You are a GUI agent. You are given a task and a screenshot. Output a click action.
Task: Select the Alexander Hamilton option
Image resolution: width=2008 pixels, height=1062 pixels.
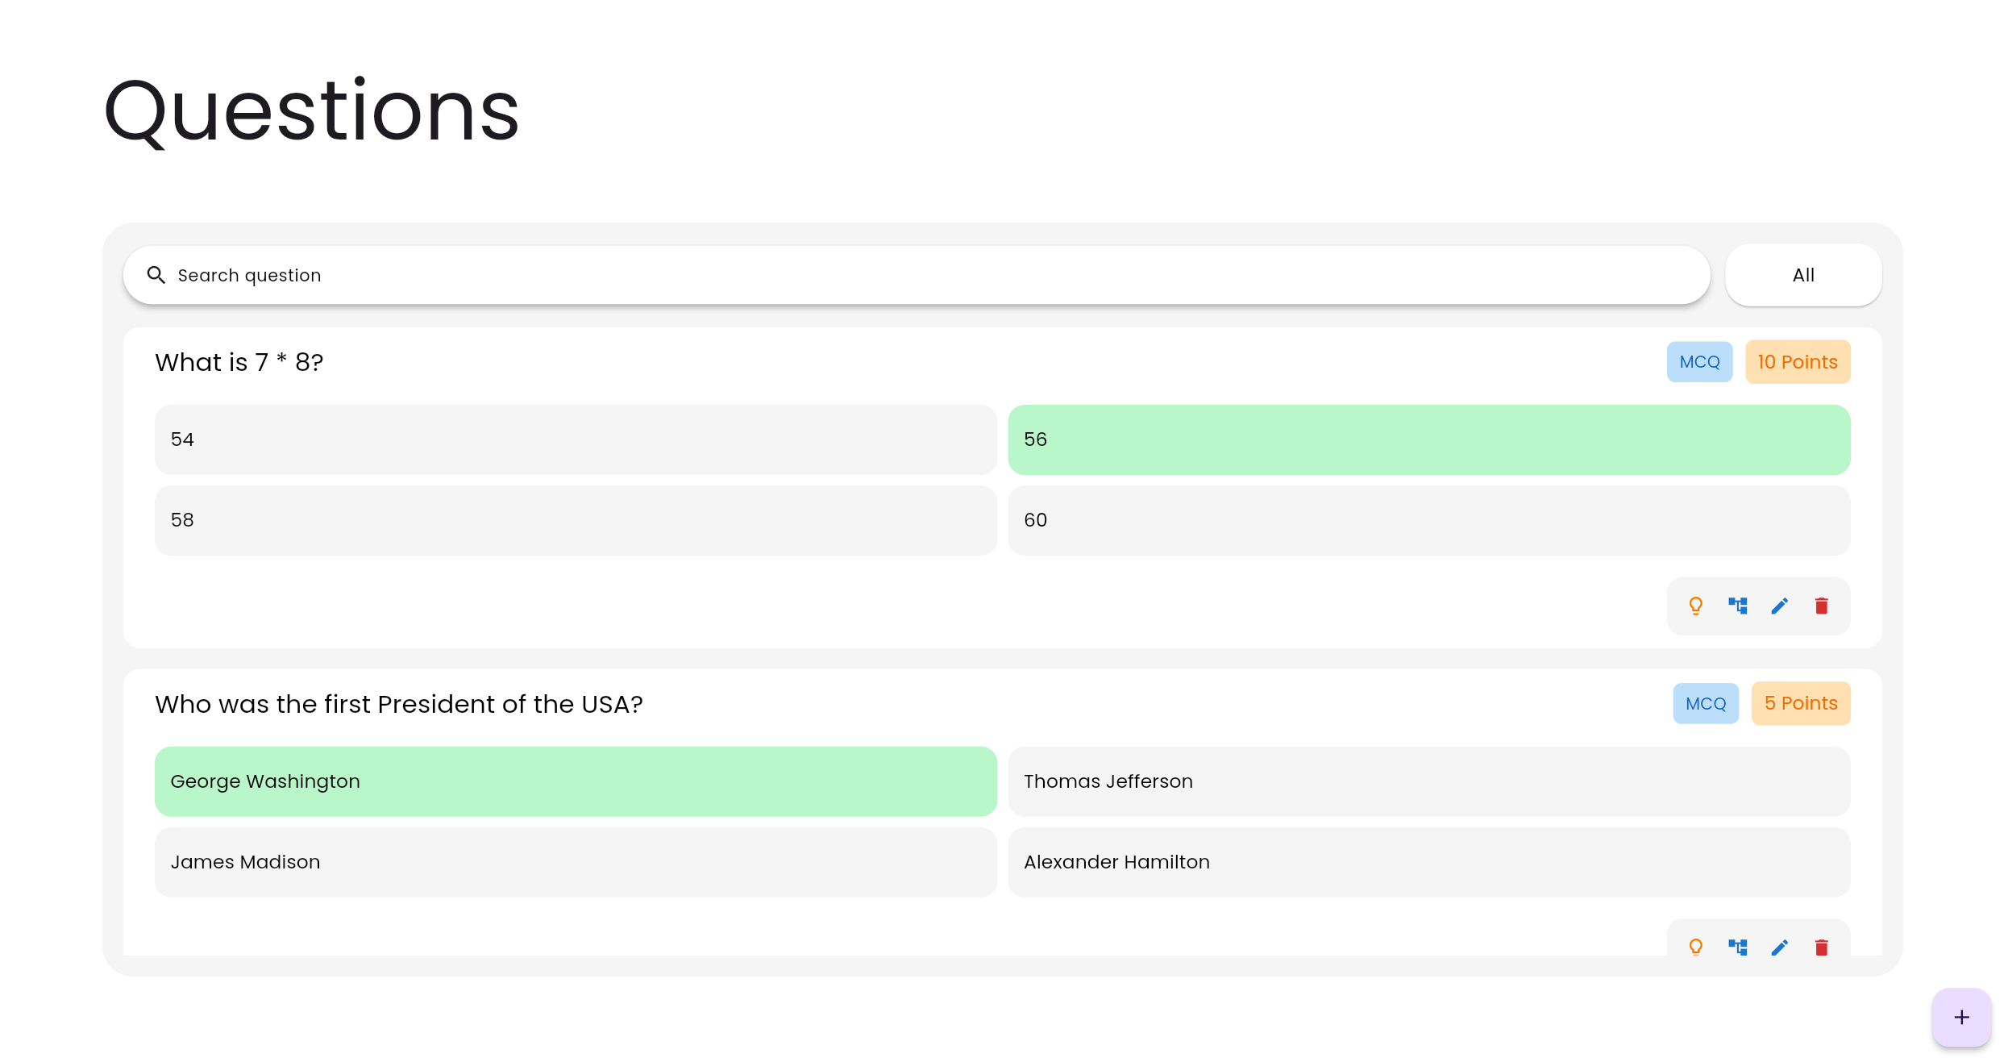[x=1428, y=862]
